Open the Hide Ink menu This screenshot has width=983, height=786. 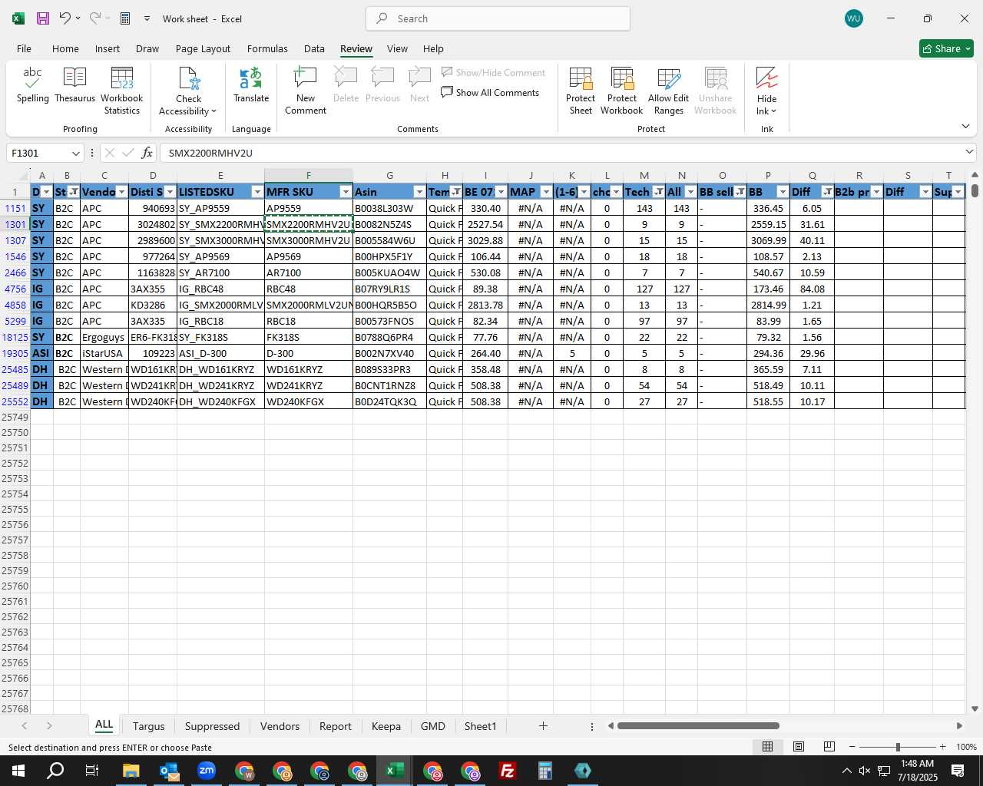click(x=766, y=91)
